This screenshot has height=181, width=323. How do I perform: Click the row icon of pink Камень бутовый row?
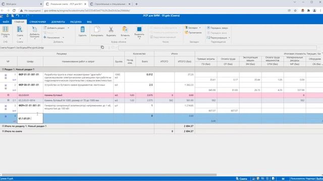(x=8, y=95)
